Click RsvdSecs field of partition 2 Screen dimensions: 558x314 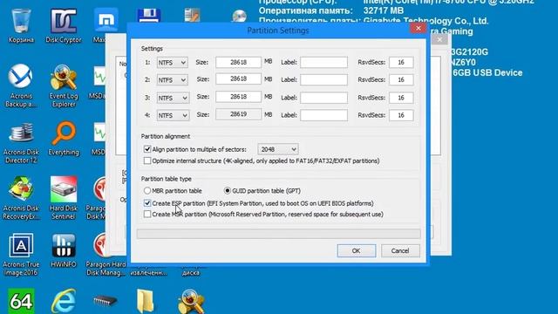401,79
